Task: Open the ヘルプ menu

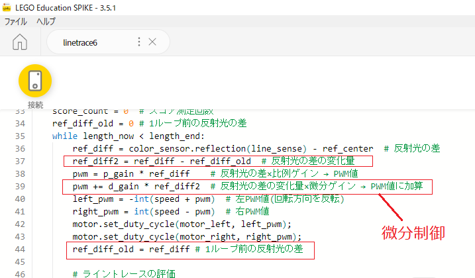Action: pyautogui.click(x=46, y=21)
